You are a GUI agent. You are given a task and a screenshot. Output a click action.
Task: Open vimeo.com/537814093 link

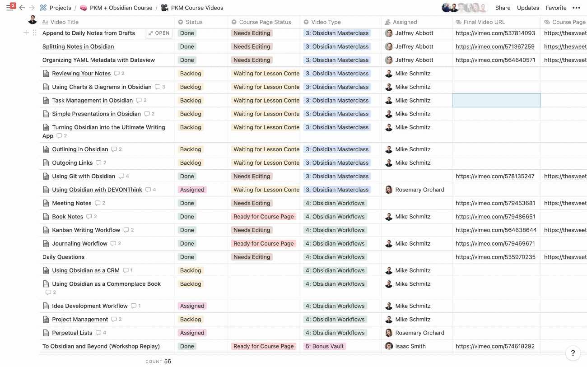495,33
